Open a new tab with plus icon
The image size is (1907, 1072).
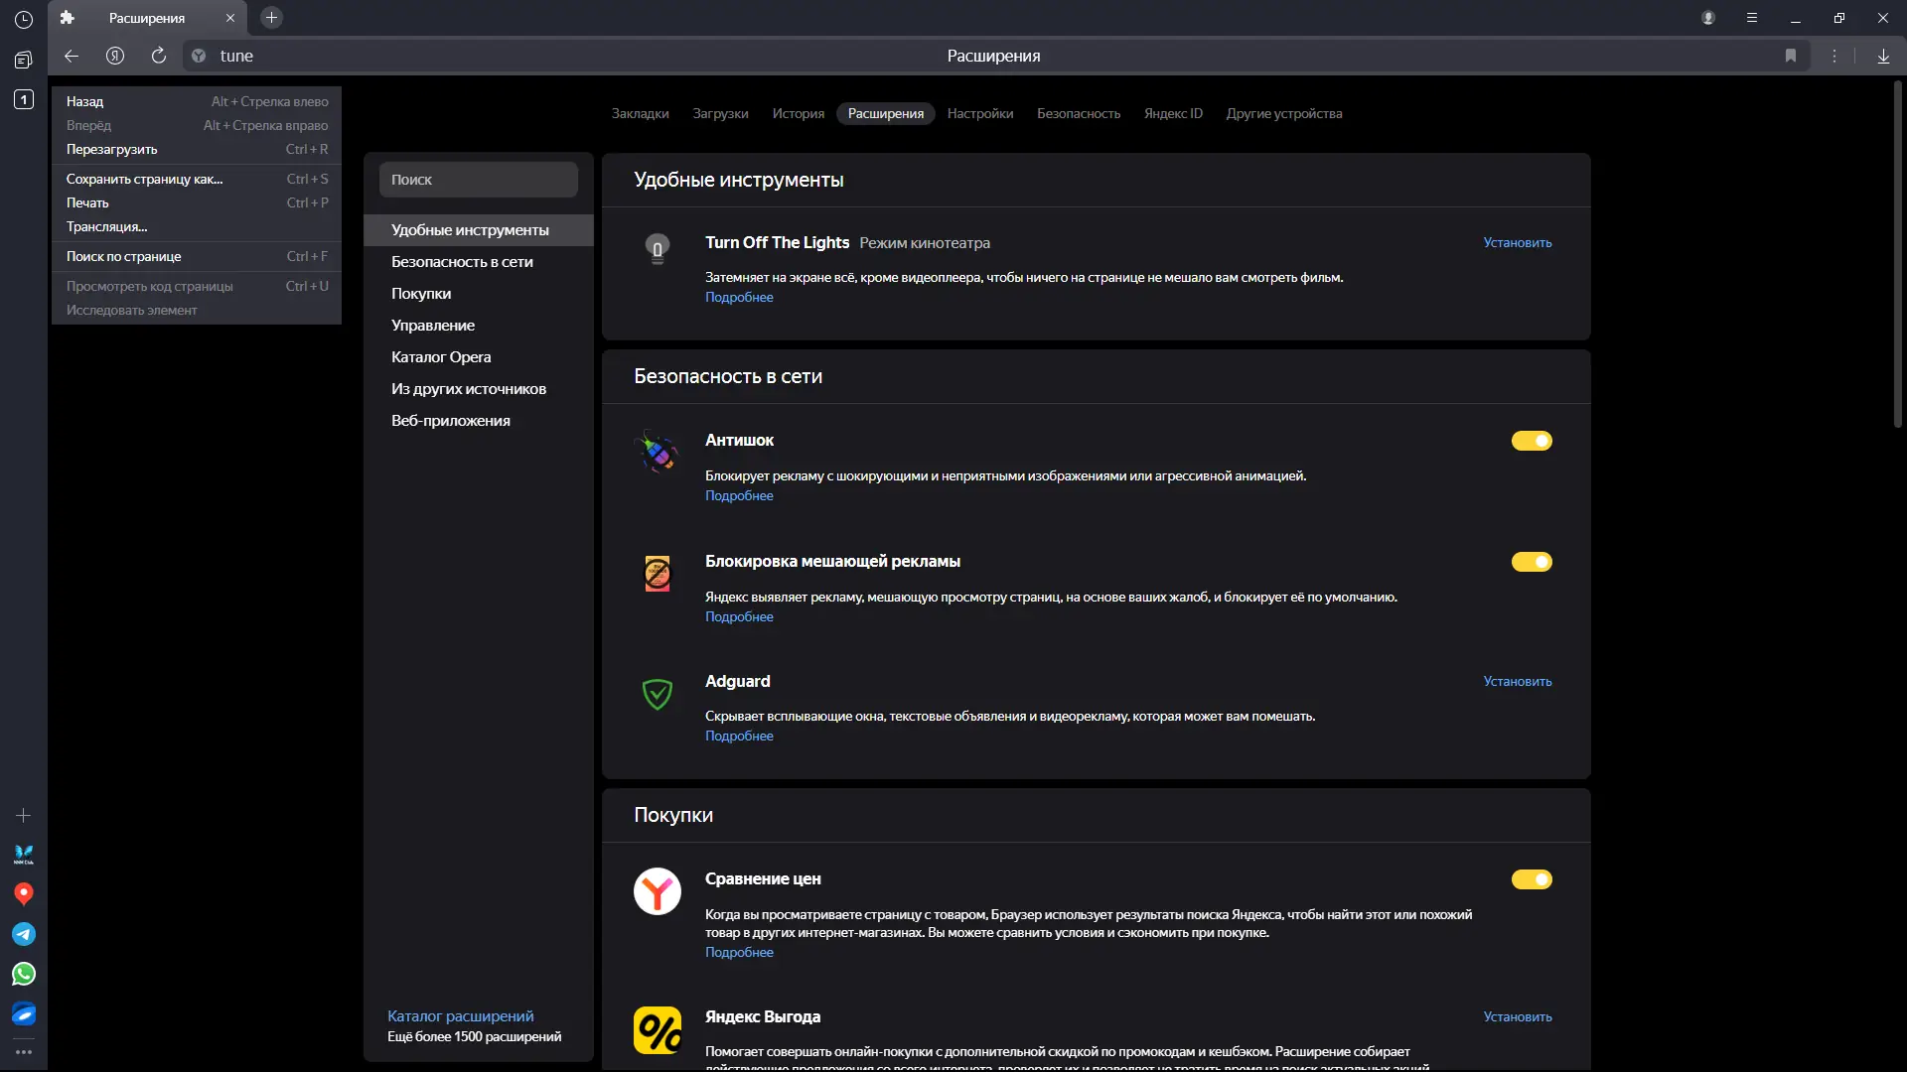(x=271, y=18)
